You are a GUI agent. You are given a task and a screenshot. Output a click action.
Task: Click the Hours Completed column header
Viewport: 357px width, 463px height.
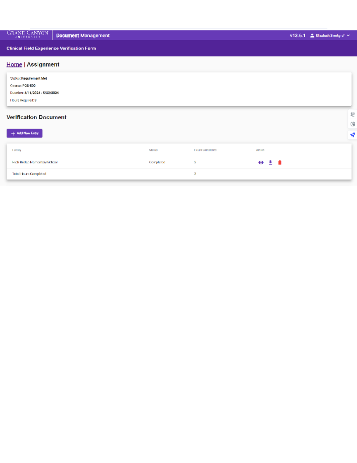[x=205, y=150]
